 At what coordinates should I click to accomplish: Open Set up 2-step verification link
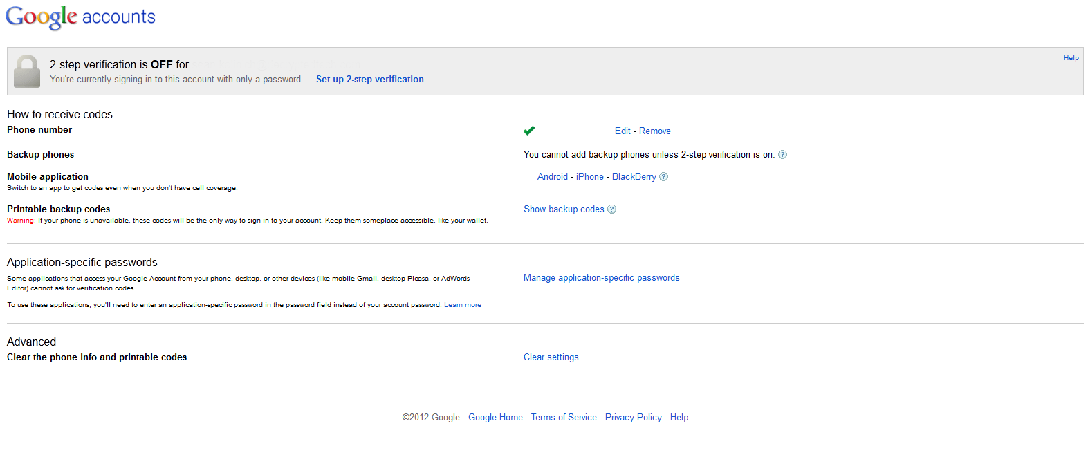pos(370,80)
